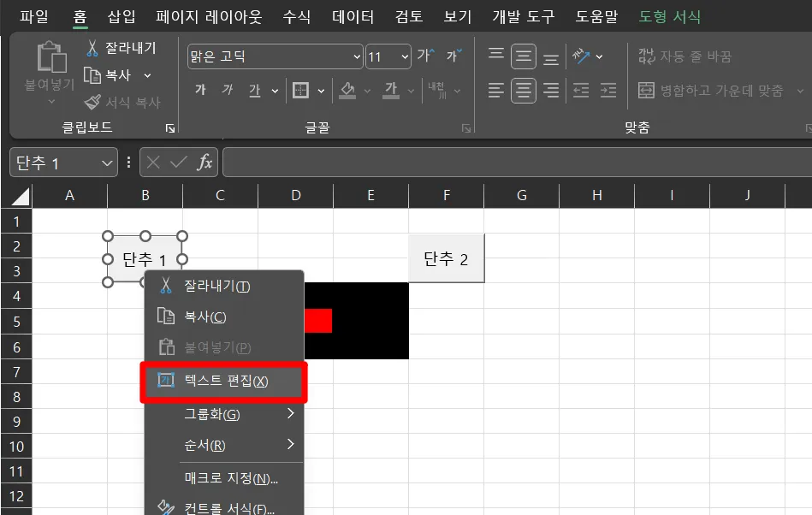
Task: Toggle center alignment
Action: pos(523,90)
